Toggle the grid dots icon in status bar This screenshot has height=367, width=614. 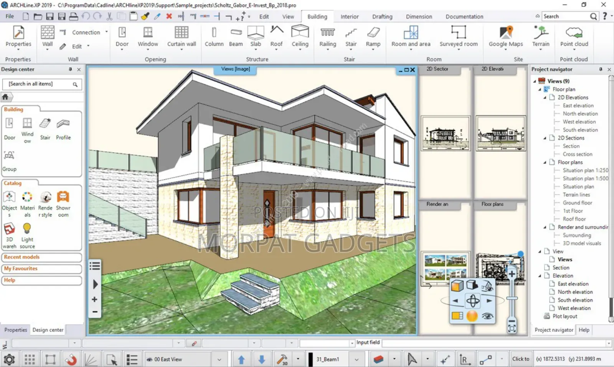click(30, 360)
